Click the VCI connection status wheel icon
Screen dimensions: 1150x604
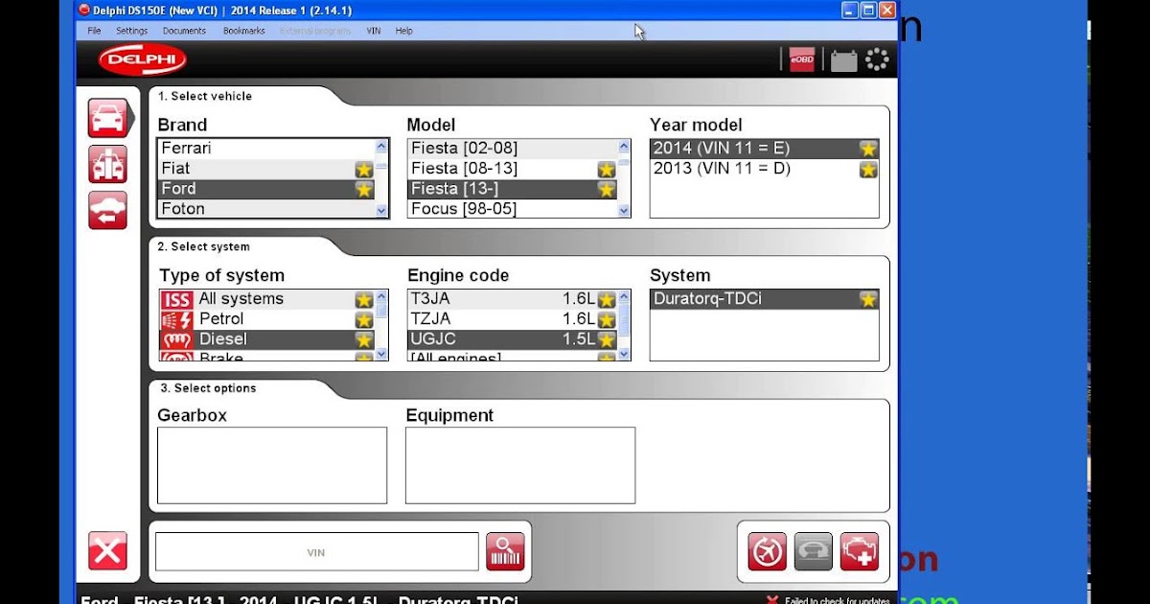point(877,60)
